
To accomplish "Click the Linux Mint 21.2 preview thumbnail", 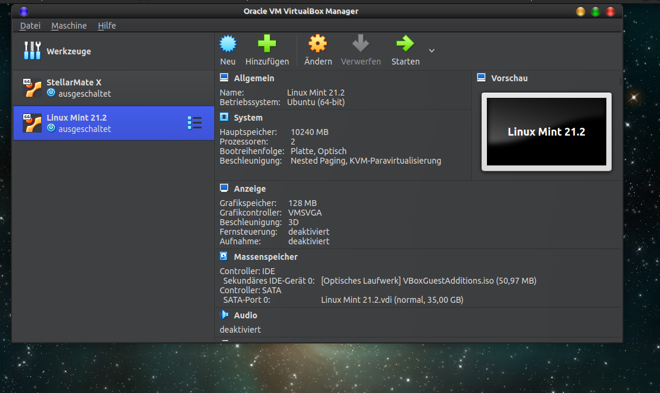I will (547, 132).
